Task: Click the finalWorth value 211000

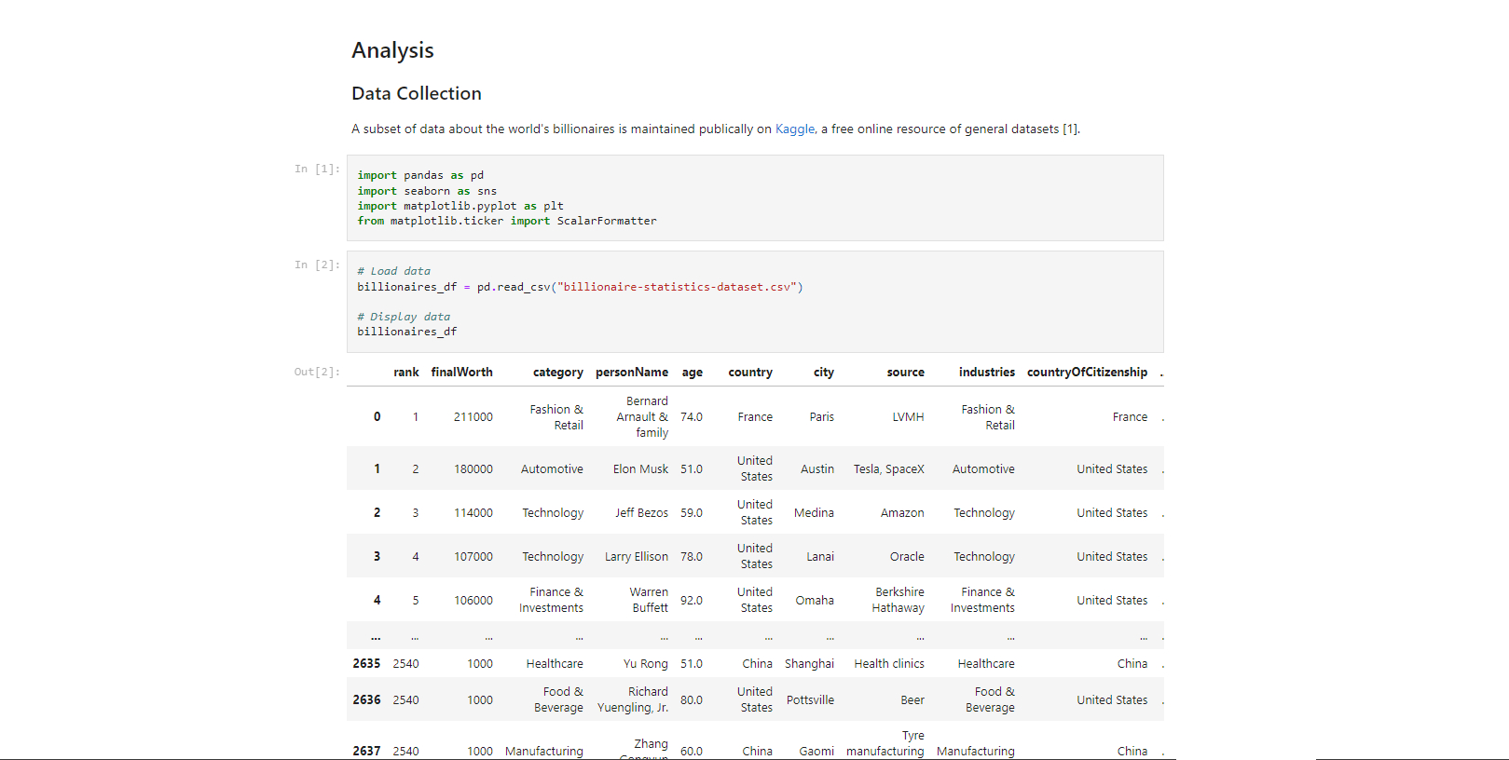Action: pos(473,417)
